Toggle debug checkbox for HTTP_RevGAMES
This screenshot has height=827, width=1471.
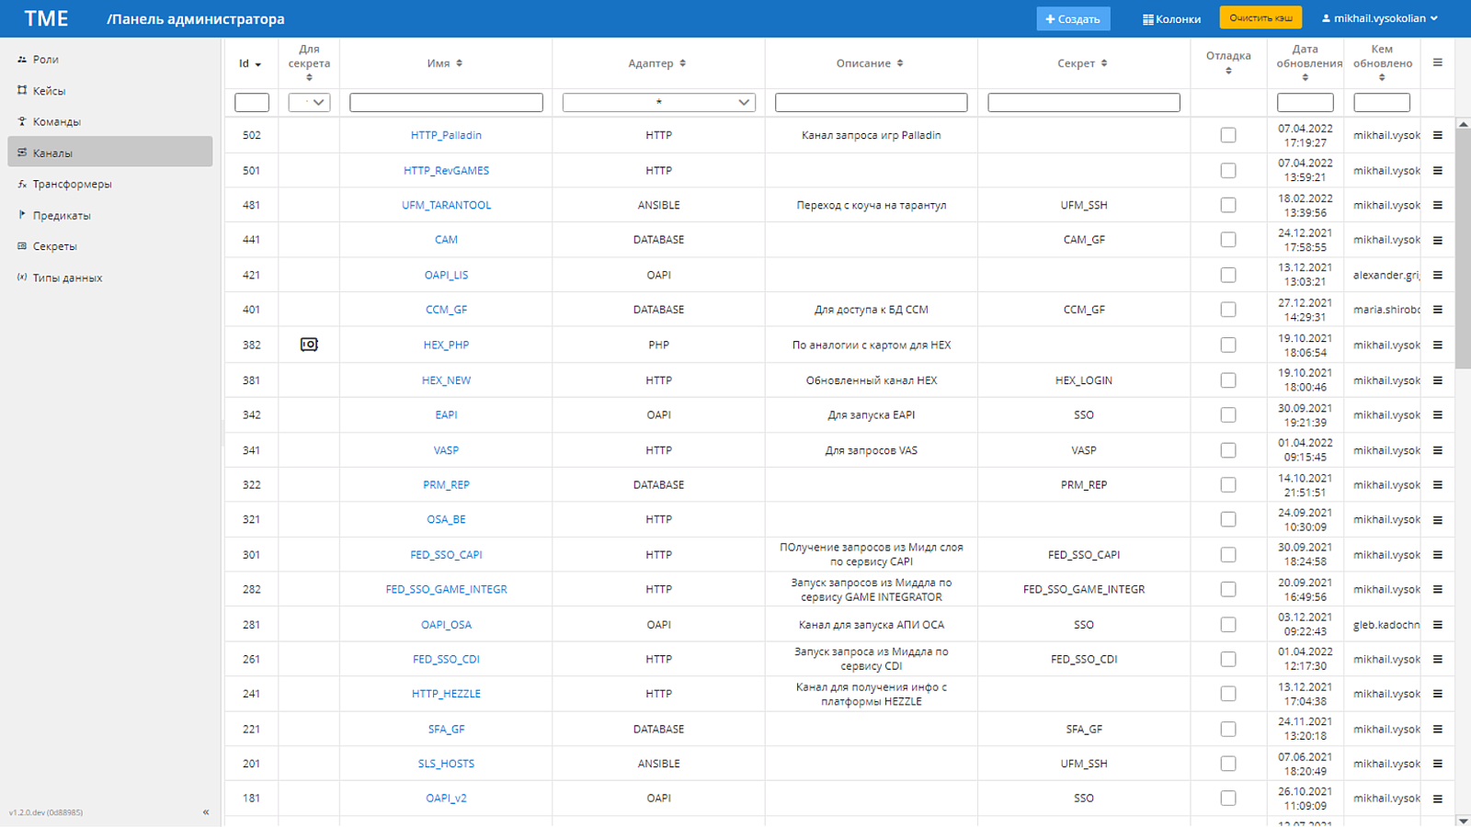click(x=1228, y=170)
